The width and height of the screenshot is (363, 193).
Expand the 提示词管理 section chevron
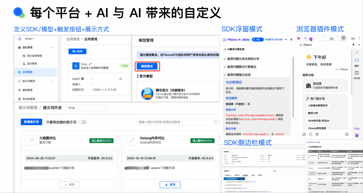click(52, 81)
